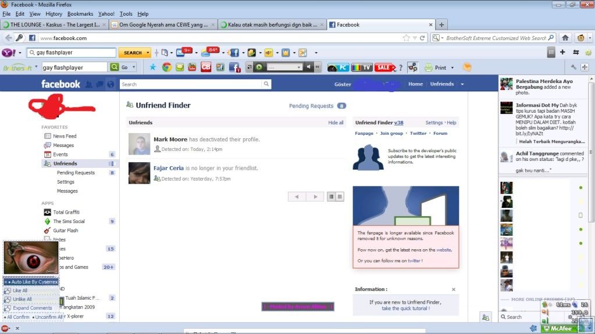Click the green chat bubble toolbar icon
Screen dimensions: 595x334
(x=180, y=67)
